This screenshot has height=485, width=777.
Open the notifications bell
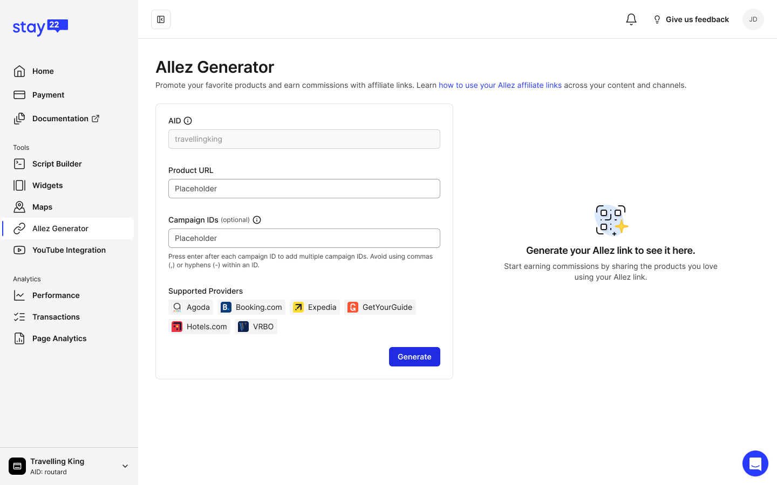click(x=631, y=19)
